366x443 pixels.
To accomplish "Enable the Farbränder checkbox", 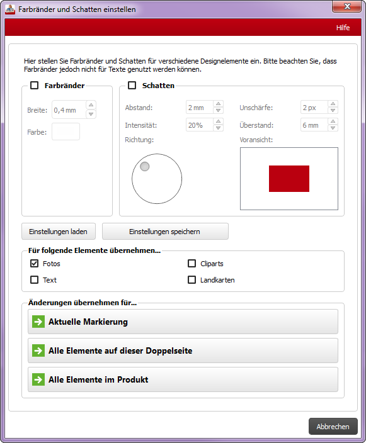I will click(x=35, y=86).
